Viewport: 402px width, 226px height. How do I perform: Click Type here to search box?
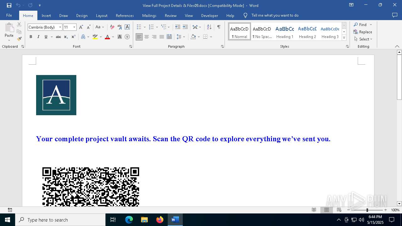pos(60,220)
